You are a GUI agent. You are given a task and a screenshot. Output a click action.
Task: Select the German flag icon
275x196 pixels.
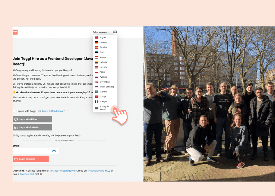coord(96,43)
